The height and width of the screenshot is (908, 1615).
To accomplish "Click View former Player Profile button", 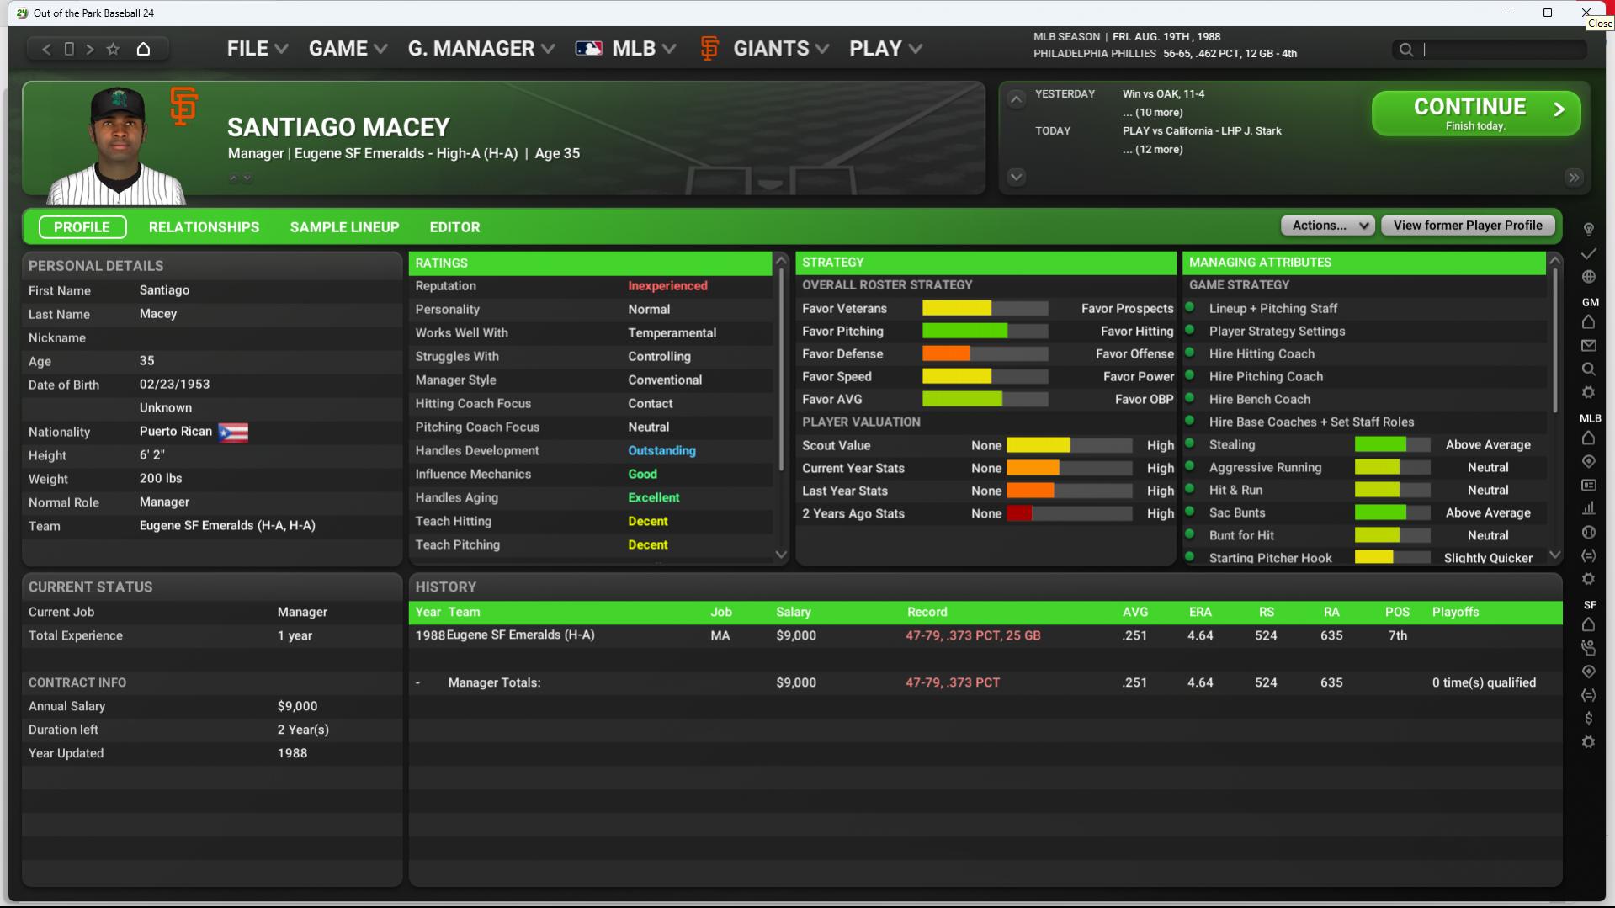I will click(x=1467, y=226).
